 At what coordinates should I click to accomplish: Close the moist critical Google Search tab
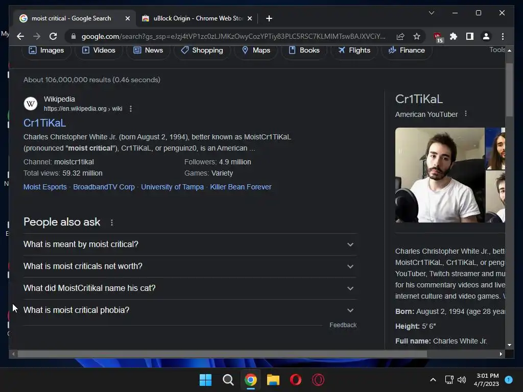(127, 18)
